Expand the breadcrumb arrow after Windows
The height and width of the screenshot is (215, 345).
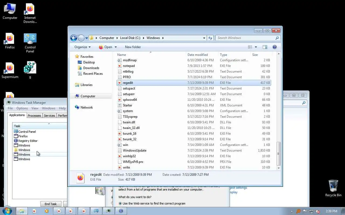tap(163, 38)
